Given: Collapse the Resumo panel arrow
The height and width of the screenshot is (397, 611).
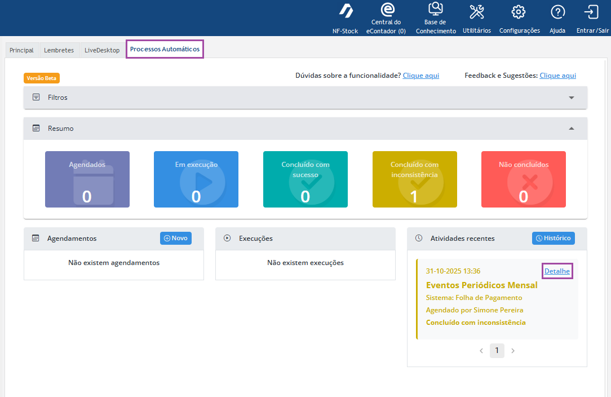Looking at the screenshot, I should (x=572, y=129).
